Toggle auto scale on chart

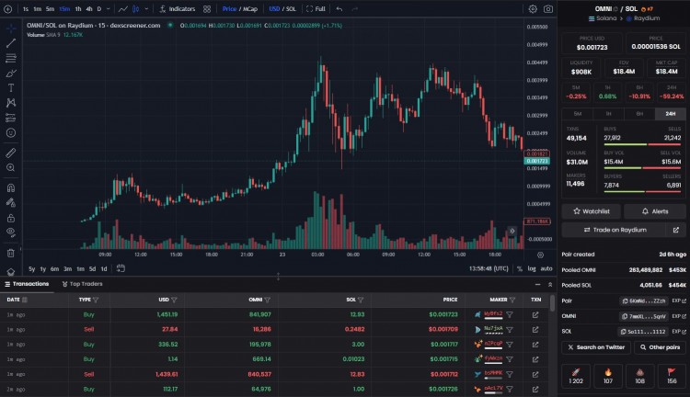tap(545, 268)
